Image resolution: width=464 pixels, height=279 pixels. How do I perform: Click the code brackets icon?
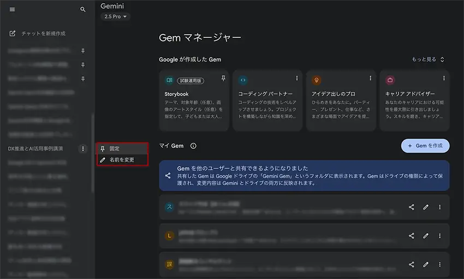click(x=243, y=80)
